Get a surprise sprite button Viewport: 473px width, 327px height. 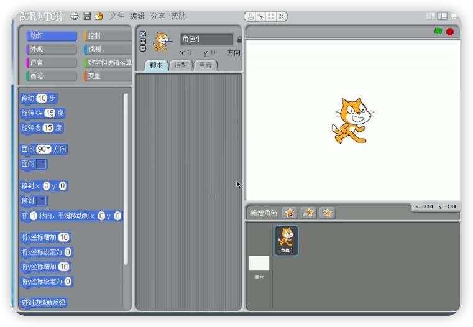tap(327, 213)
